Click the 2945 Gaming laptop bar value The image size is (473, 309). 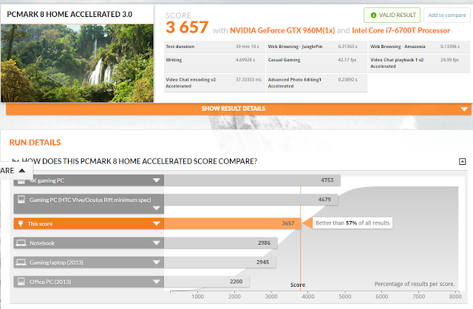tap(262, 262)
